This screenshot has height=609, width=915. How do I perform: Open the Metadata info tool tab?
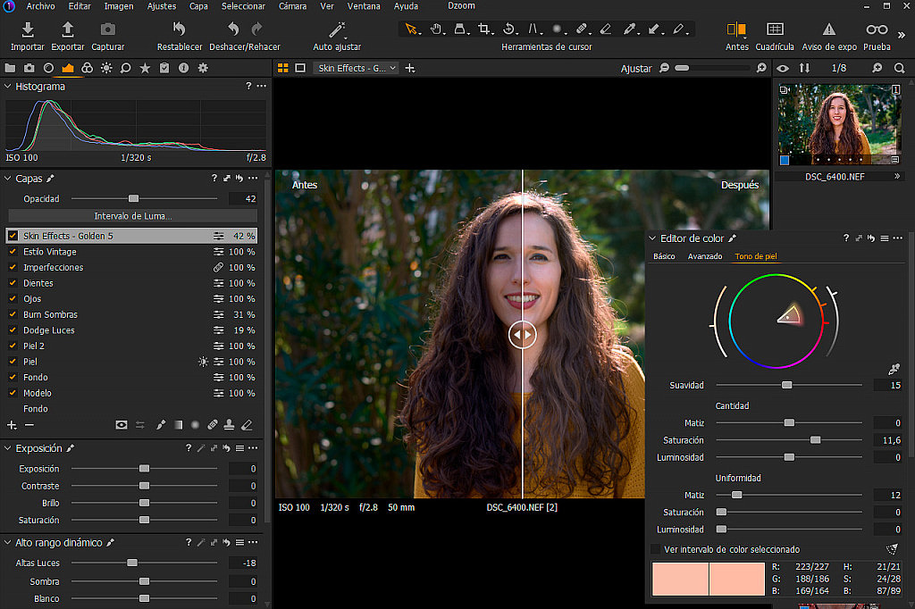point(183,67)
